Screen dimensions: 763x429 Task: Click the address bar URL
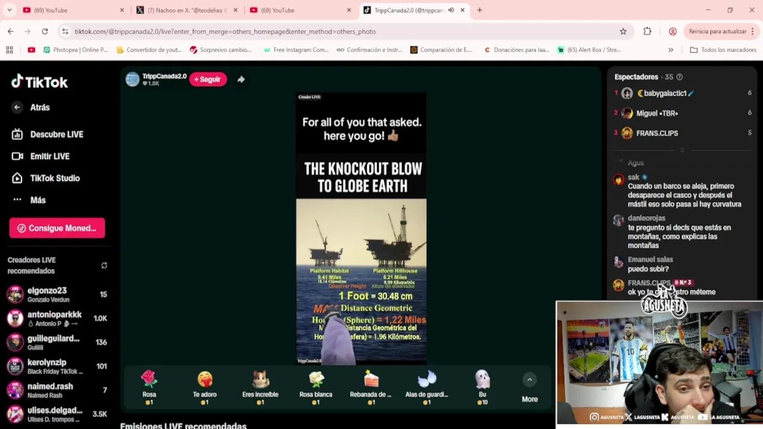225,32
